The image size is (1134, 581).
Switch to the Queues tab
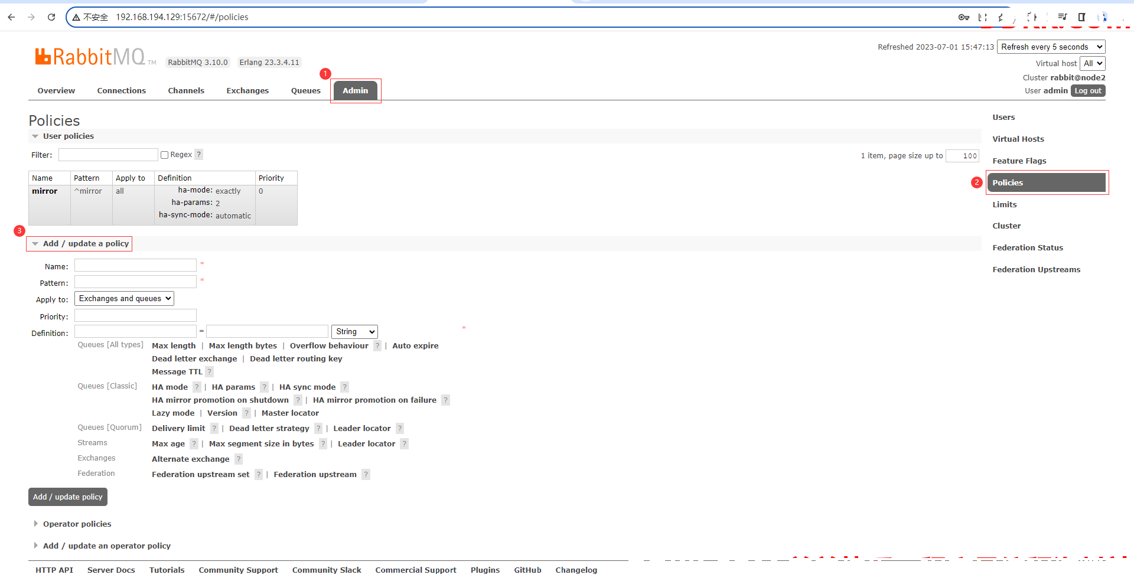click(x=306, y=91)
